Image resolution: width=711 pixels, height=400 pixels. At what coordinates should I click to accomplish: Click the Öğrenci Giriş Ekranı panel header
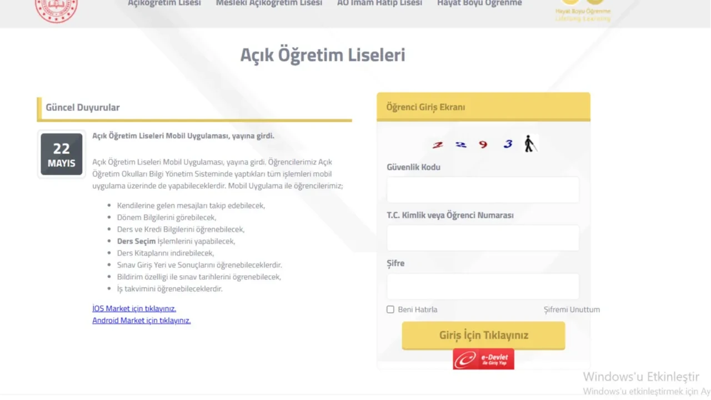click(483, 107)
